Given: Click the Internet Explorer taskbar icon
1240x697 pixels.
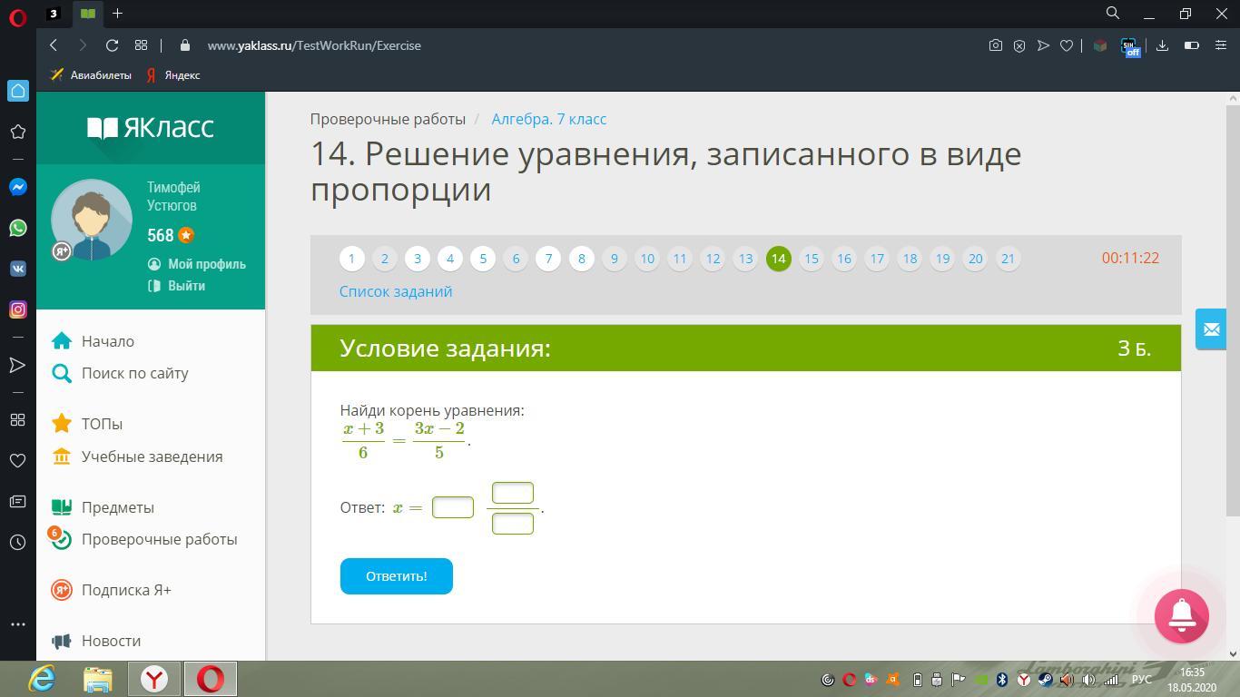Looking at the screenshot, I should tap(42, 679).
